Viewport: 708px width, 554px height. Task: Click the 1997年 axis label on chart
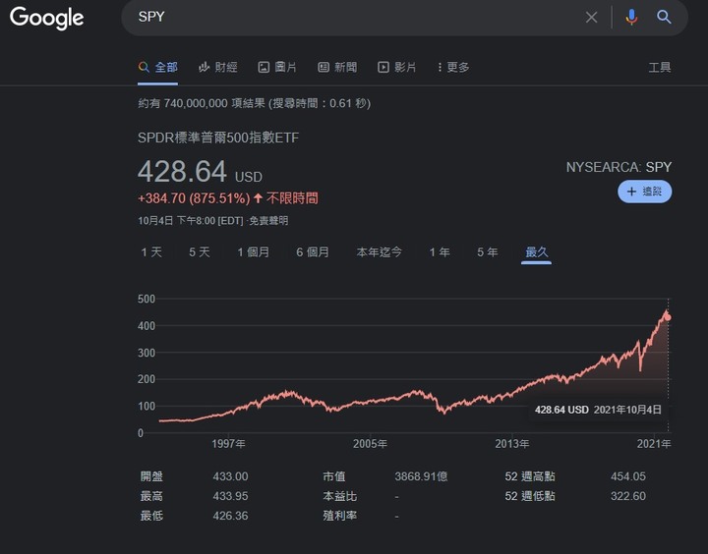click(x=228, y=444)
